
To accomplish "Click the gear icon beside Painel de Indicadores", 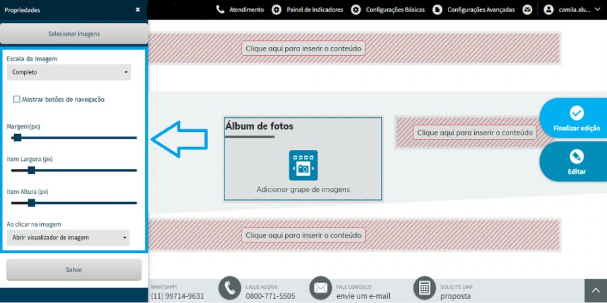I will pos(277,9).
